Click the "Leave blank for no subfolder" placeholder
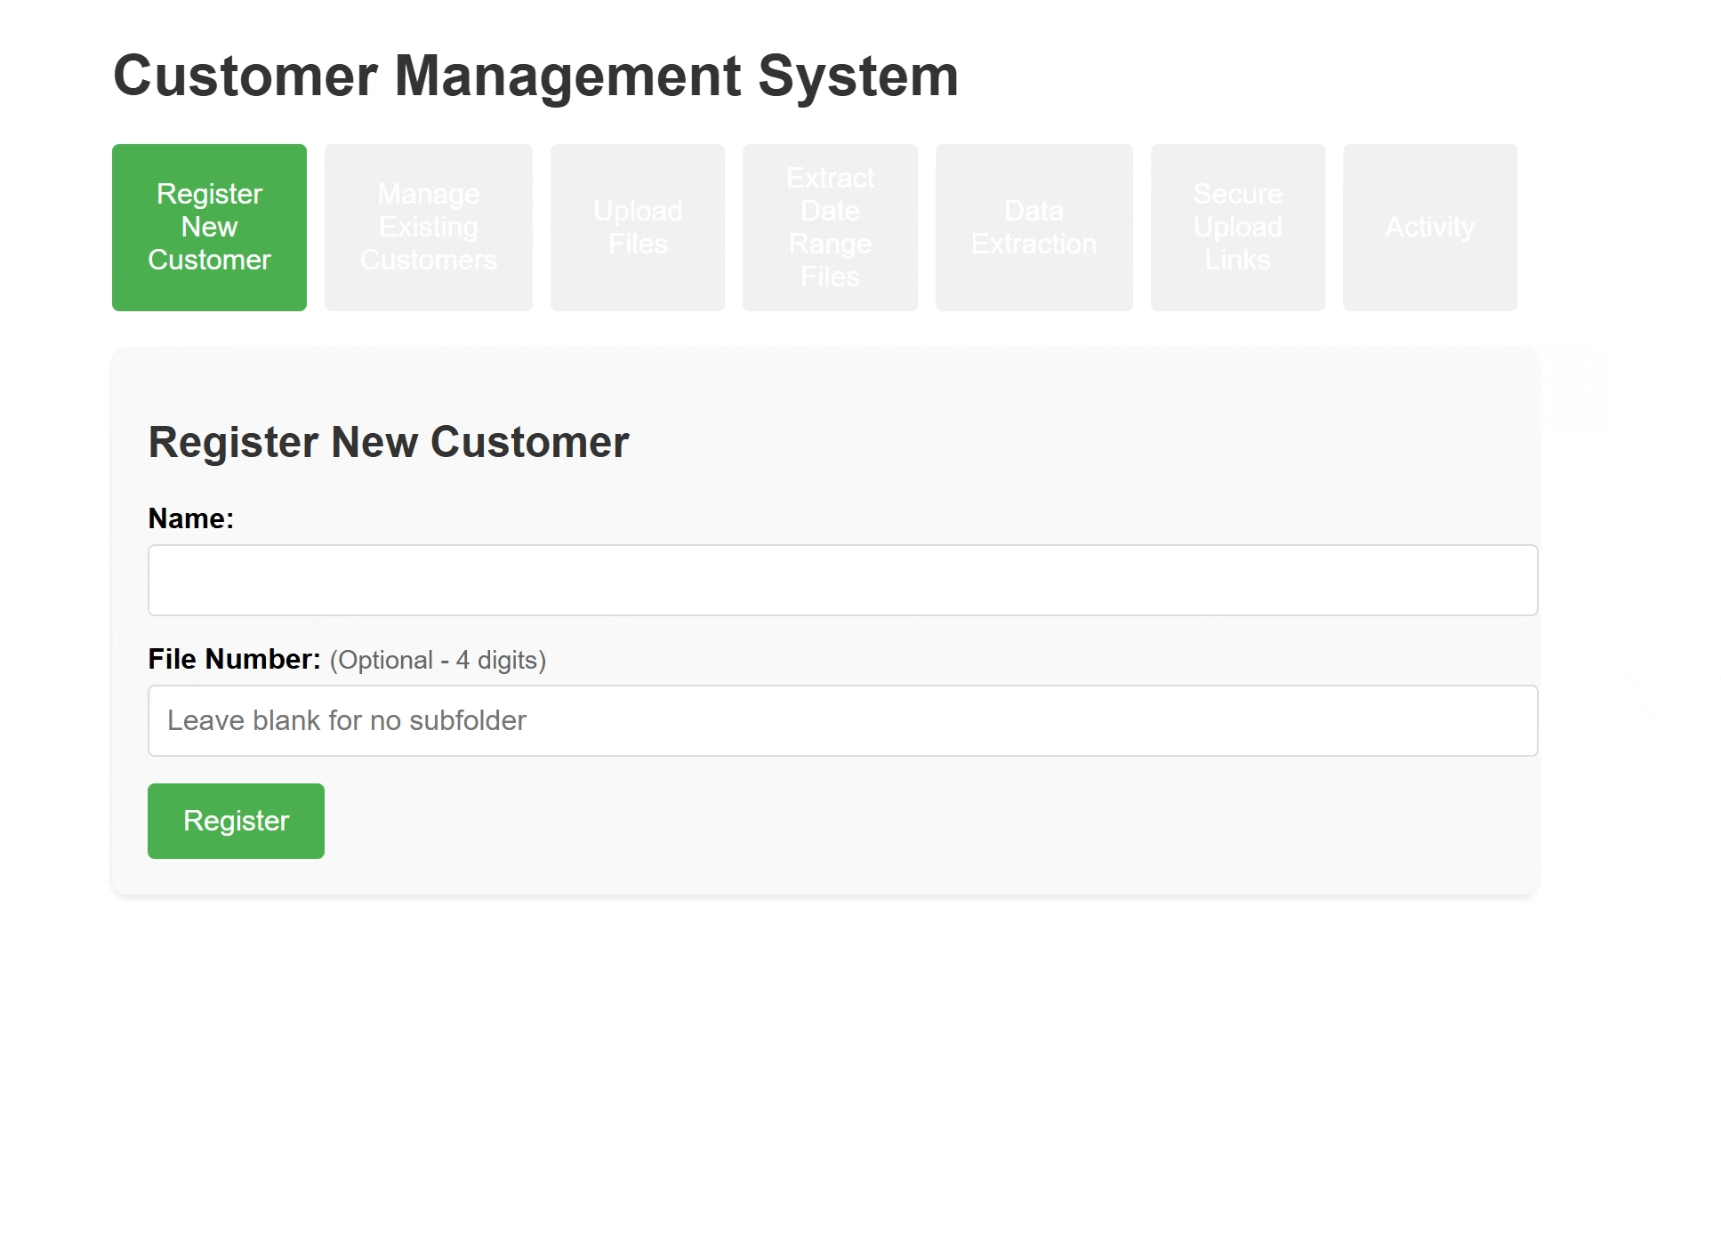The height and width of the screenshot is (1236, 1721). tap(347, 720)
